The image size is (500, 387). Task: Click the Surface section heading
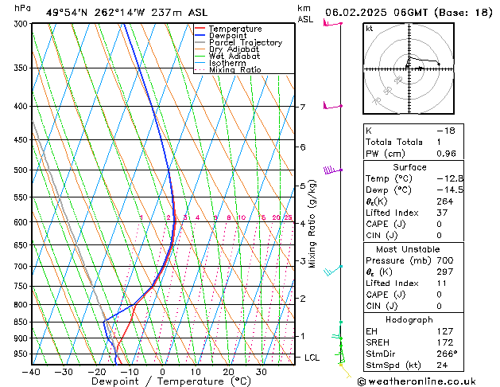click(409, 167)
